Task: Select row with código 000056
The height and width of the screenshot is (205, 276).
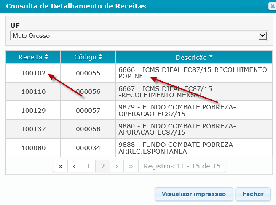Action: [88, 92]
